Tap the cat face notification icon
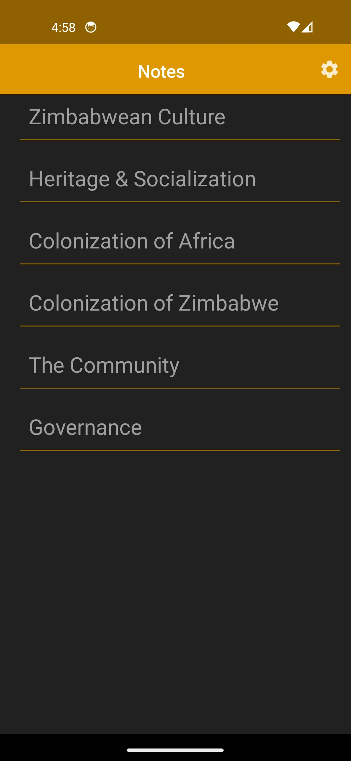 click(91, 27)
